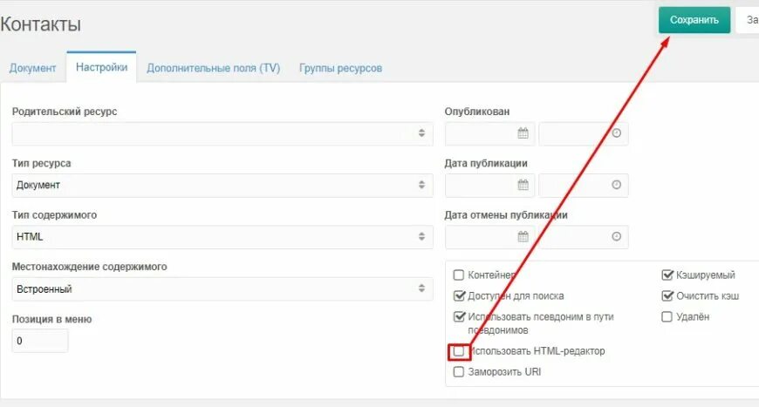Image resolution: width=759 pixels, height=407 pixels.
Task: Open the Группы ресурсов tab
Action: click(x=341, y=68)
